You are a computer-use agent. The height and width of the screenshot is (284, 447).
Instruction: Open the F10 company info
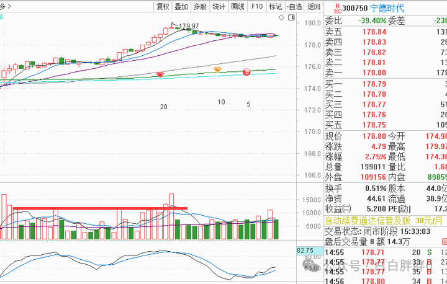pos(257,7)
